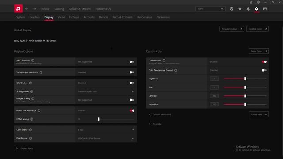Expand Overrides section
This screenshot has height=159, width=283.
click(155, 124)
